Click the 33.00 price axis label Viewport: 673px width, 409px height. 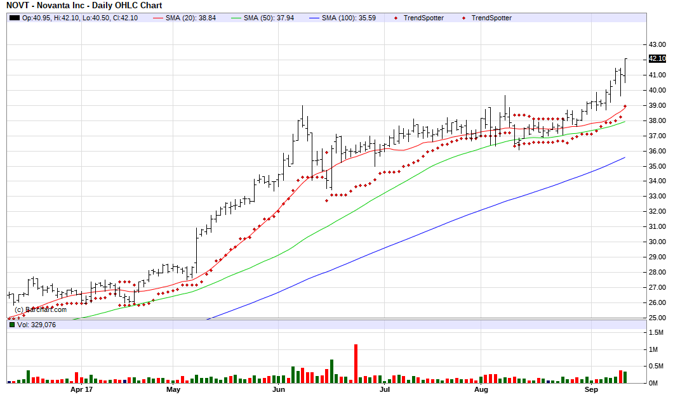click(x=657, y=197)
